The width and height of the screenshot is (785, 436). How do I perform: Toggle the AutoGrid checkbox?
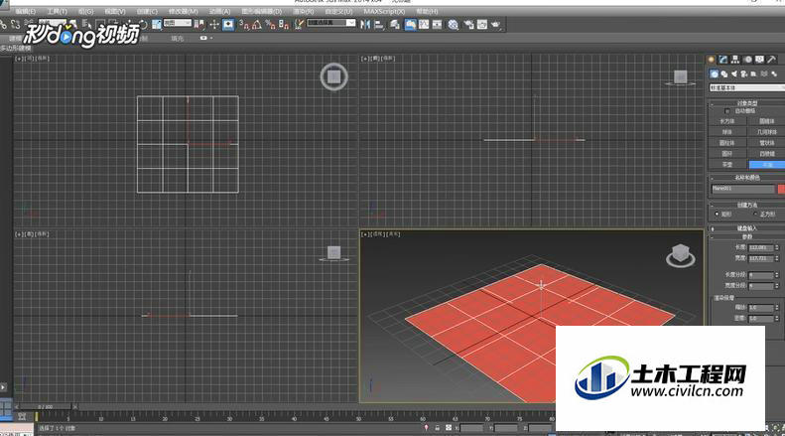[x=726, y=111]
